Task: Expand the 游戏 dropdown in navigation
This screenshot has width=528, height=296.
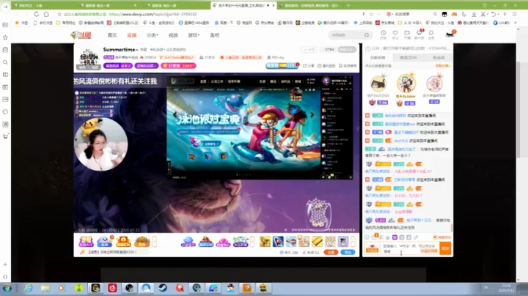Action: [x=194, y=35]
